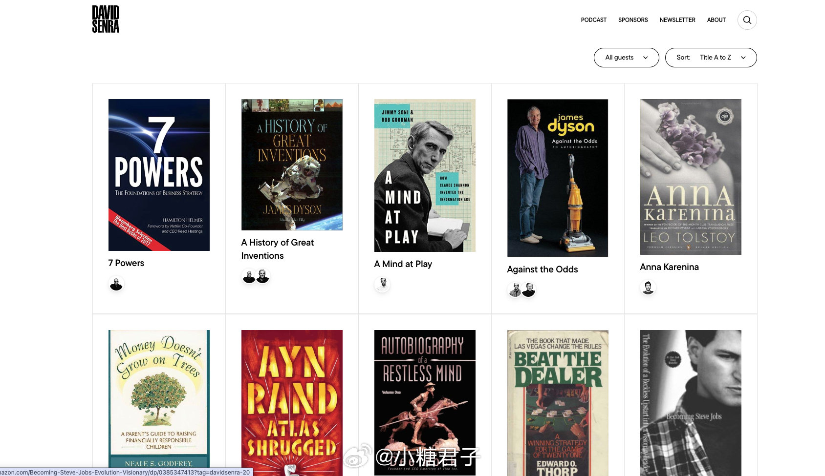825x476 pixels.
Task: Open the About menu item
Action: point(716,20)
